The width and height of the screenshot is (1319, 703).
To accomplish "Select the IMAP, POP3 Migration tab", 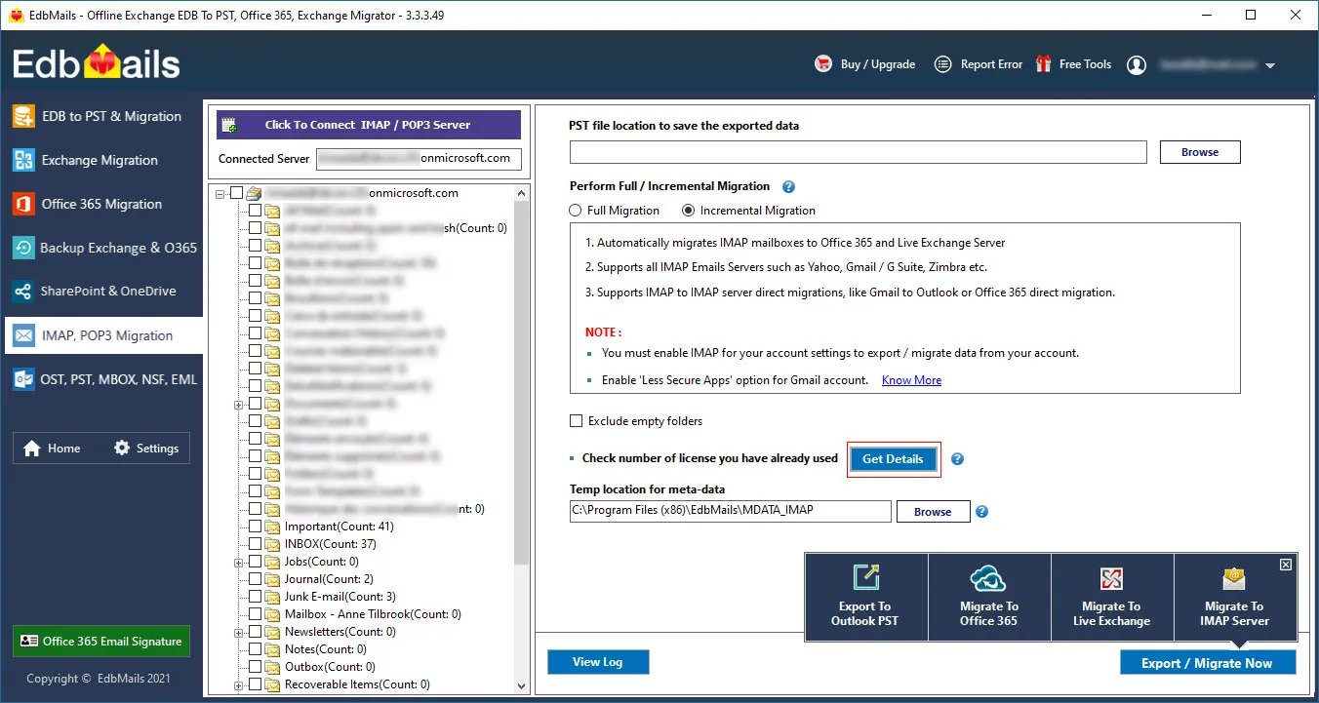I will (x=101, y=335).
